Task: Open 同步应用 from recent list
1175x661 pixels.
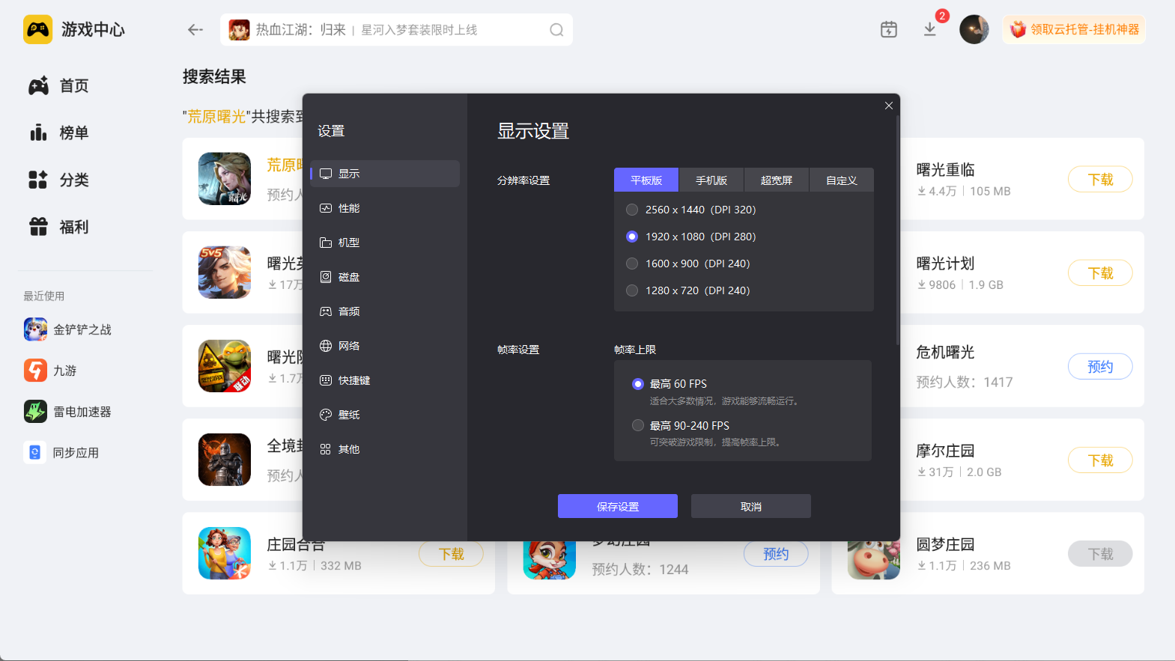Action: (x=61, y=453)
